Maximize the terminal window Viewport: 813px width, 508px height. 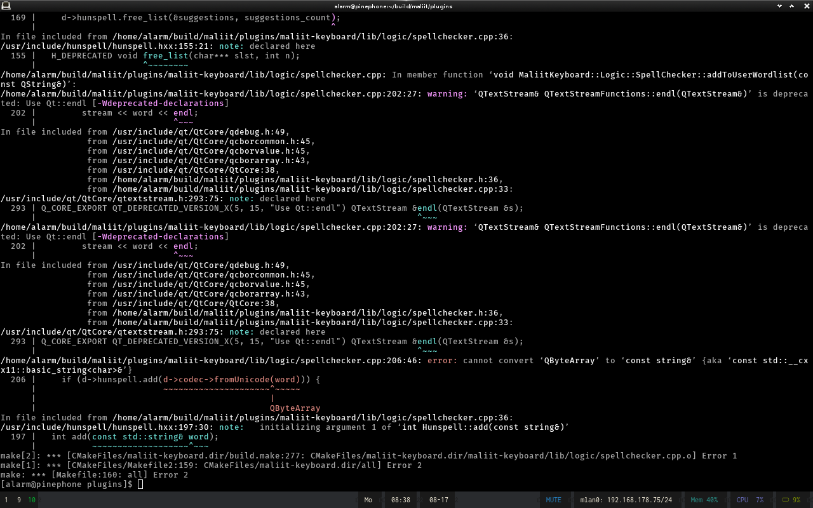click(x=792, y=6)
